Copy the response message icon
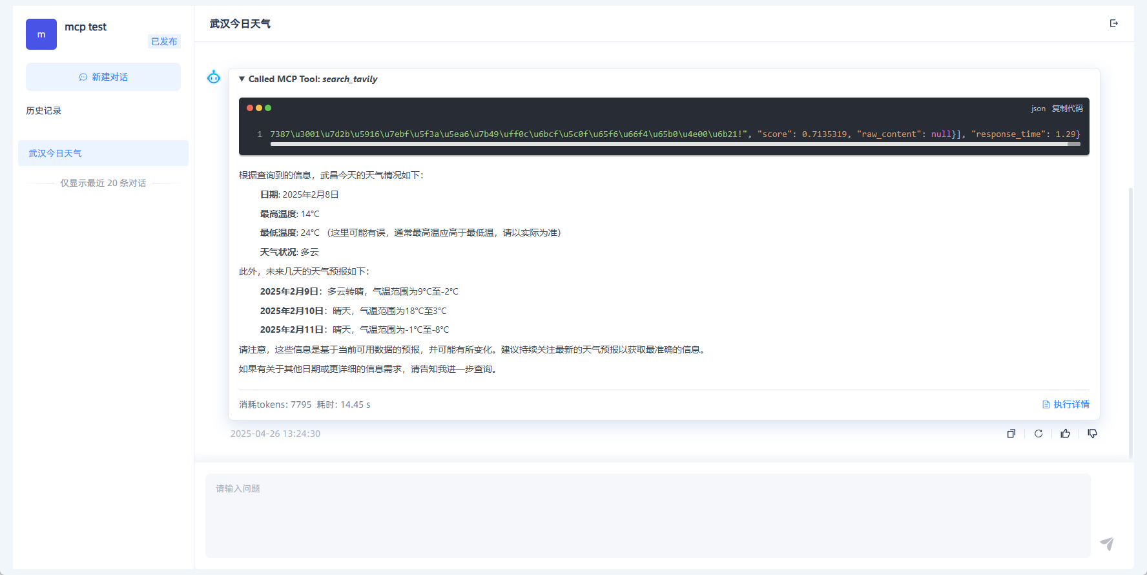 (x=1011, y=434)
